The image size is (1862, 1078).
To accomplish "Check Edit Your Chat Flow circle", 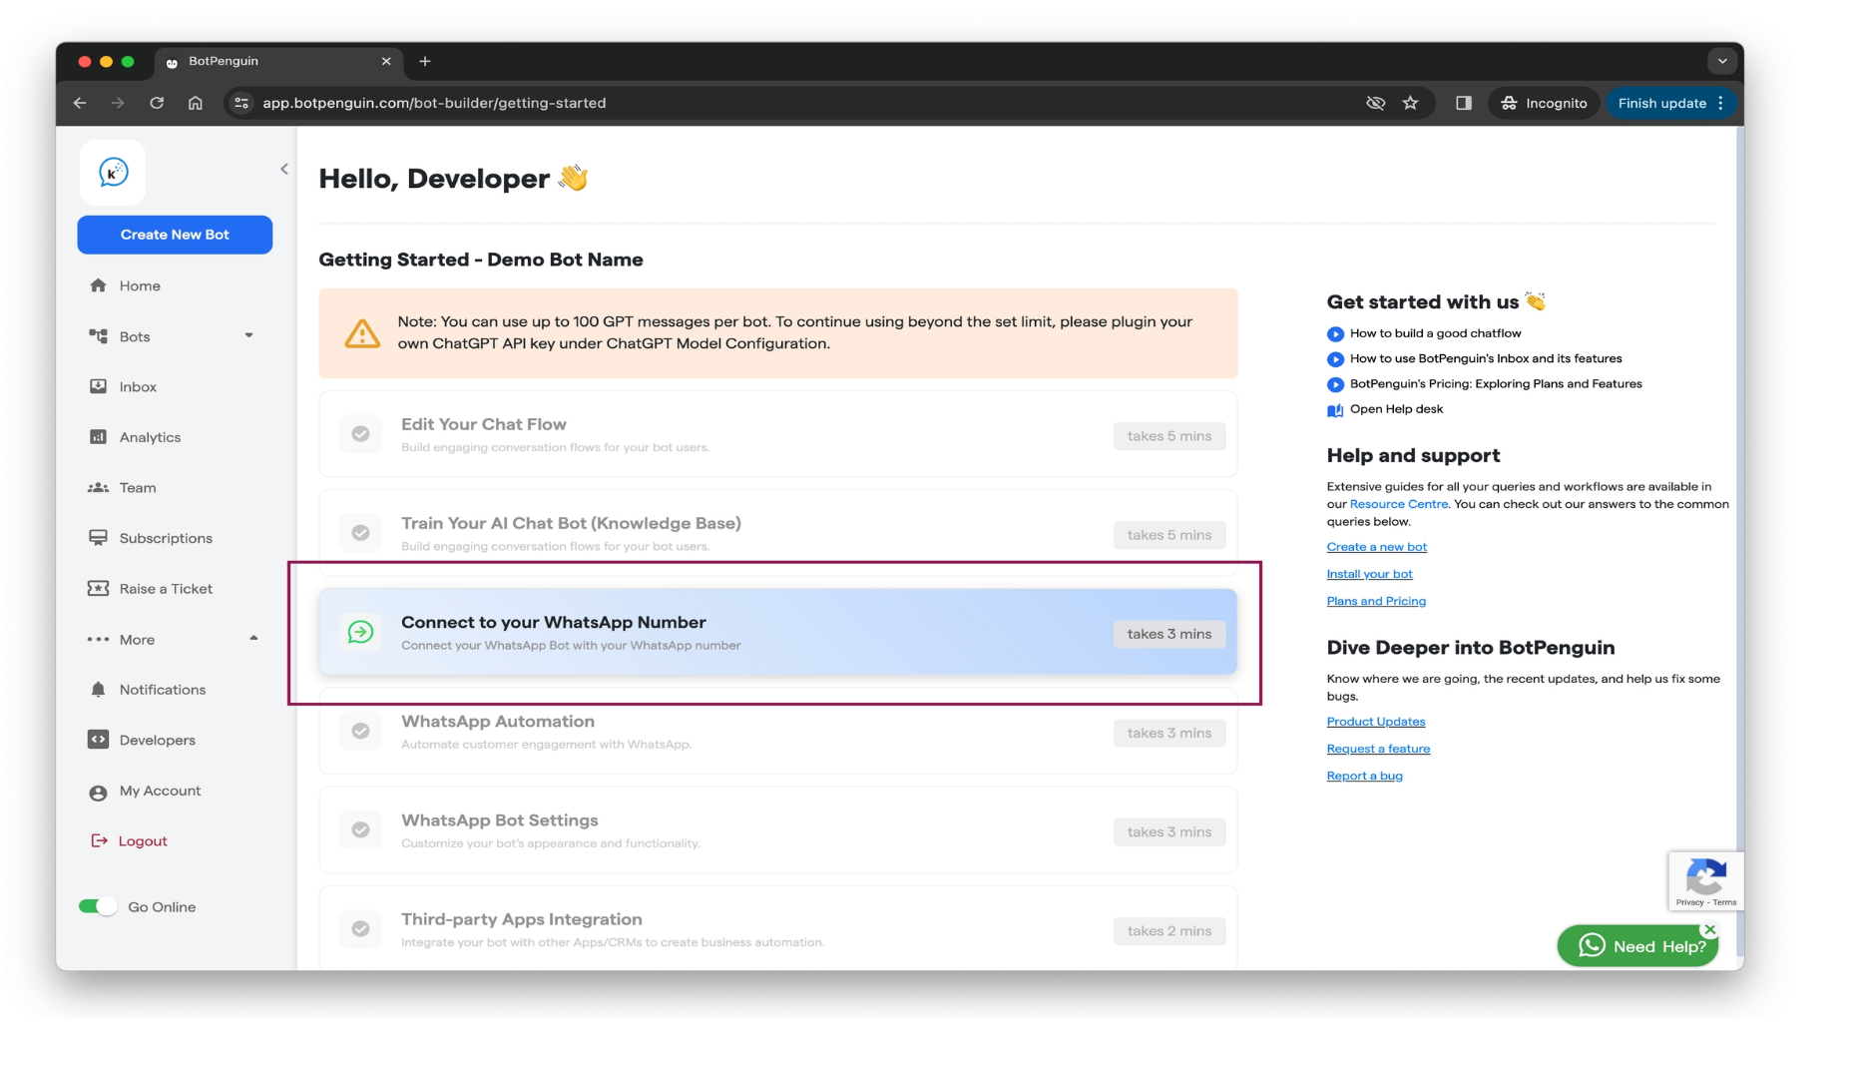I will [x=361, y=434].
